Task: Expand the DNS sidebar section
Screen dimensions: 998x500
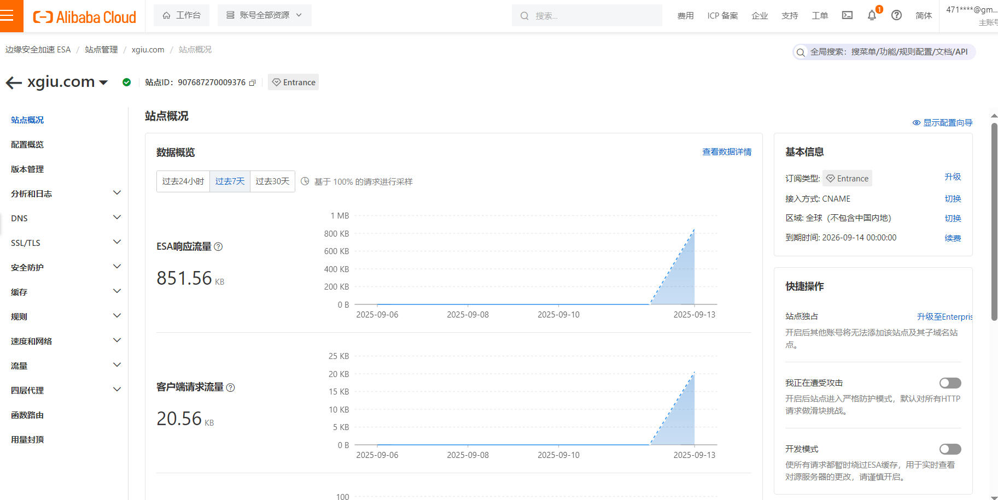Action: tap(66, 218)
